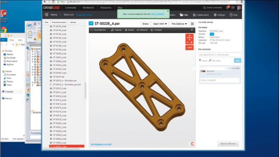Open the Compare tool
The image size is (279, 157).
point(157,30)
